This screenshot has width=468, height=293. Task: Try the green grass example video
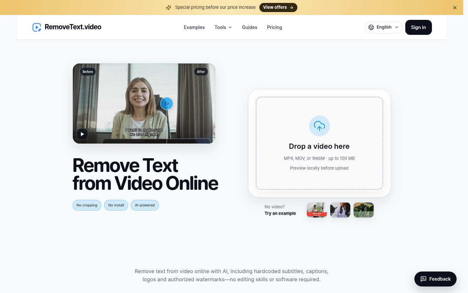point(364,210)
